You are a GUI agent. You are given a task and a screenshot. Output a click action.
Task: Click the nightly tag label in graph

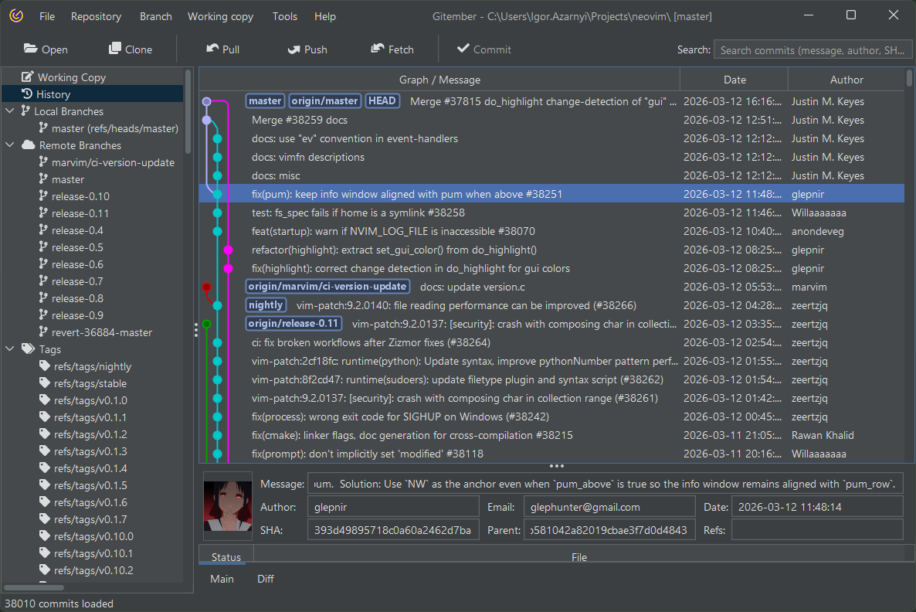pyautogui.click(x=266, y=305)
